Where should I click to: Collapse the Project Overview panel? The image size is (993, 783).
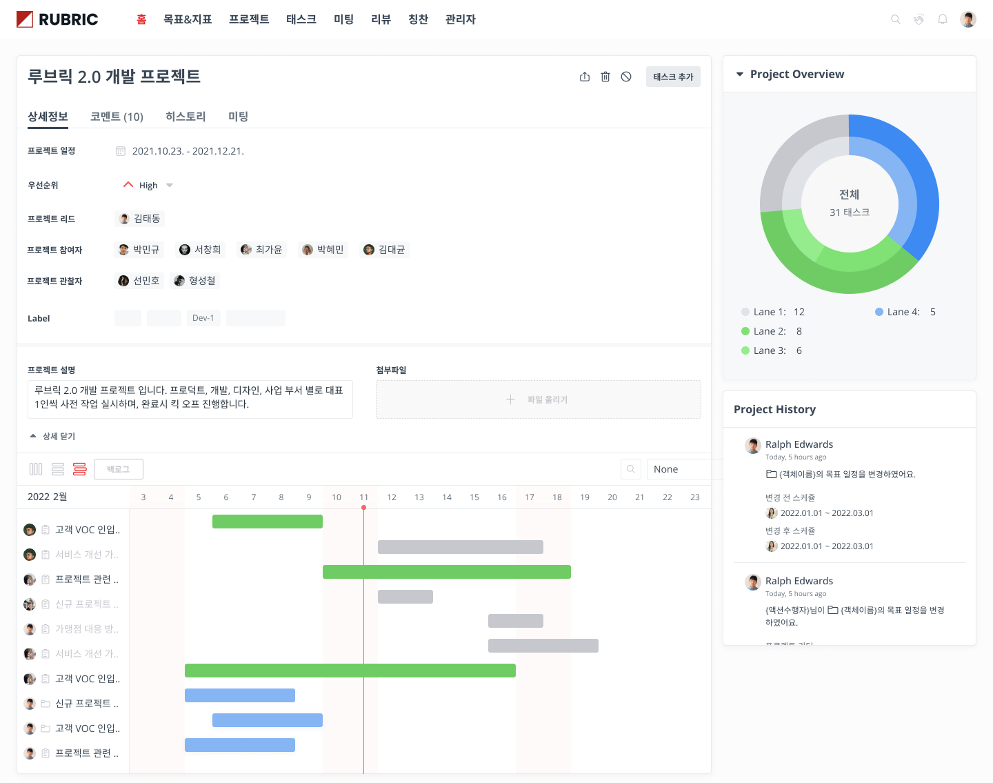[x=740, y=74]
